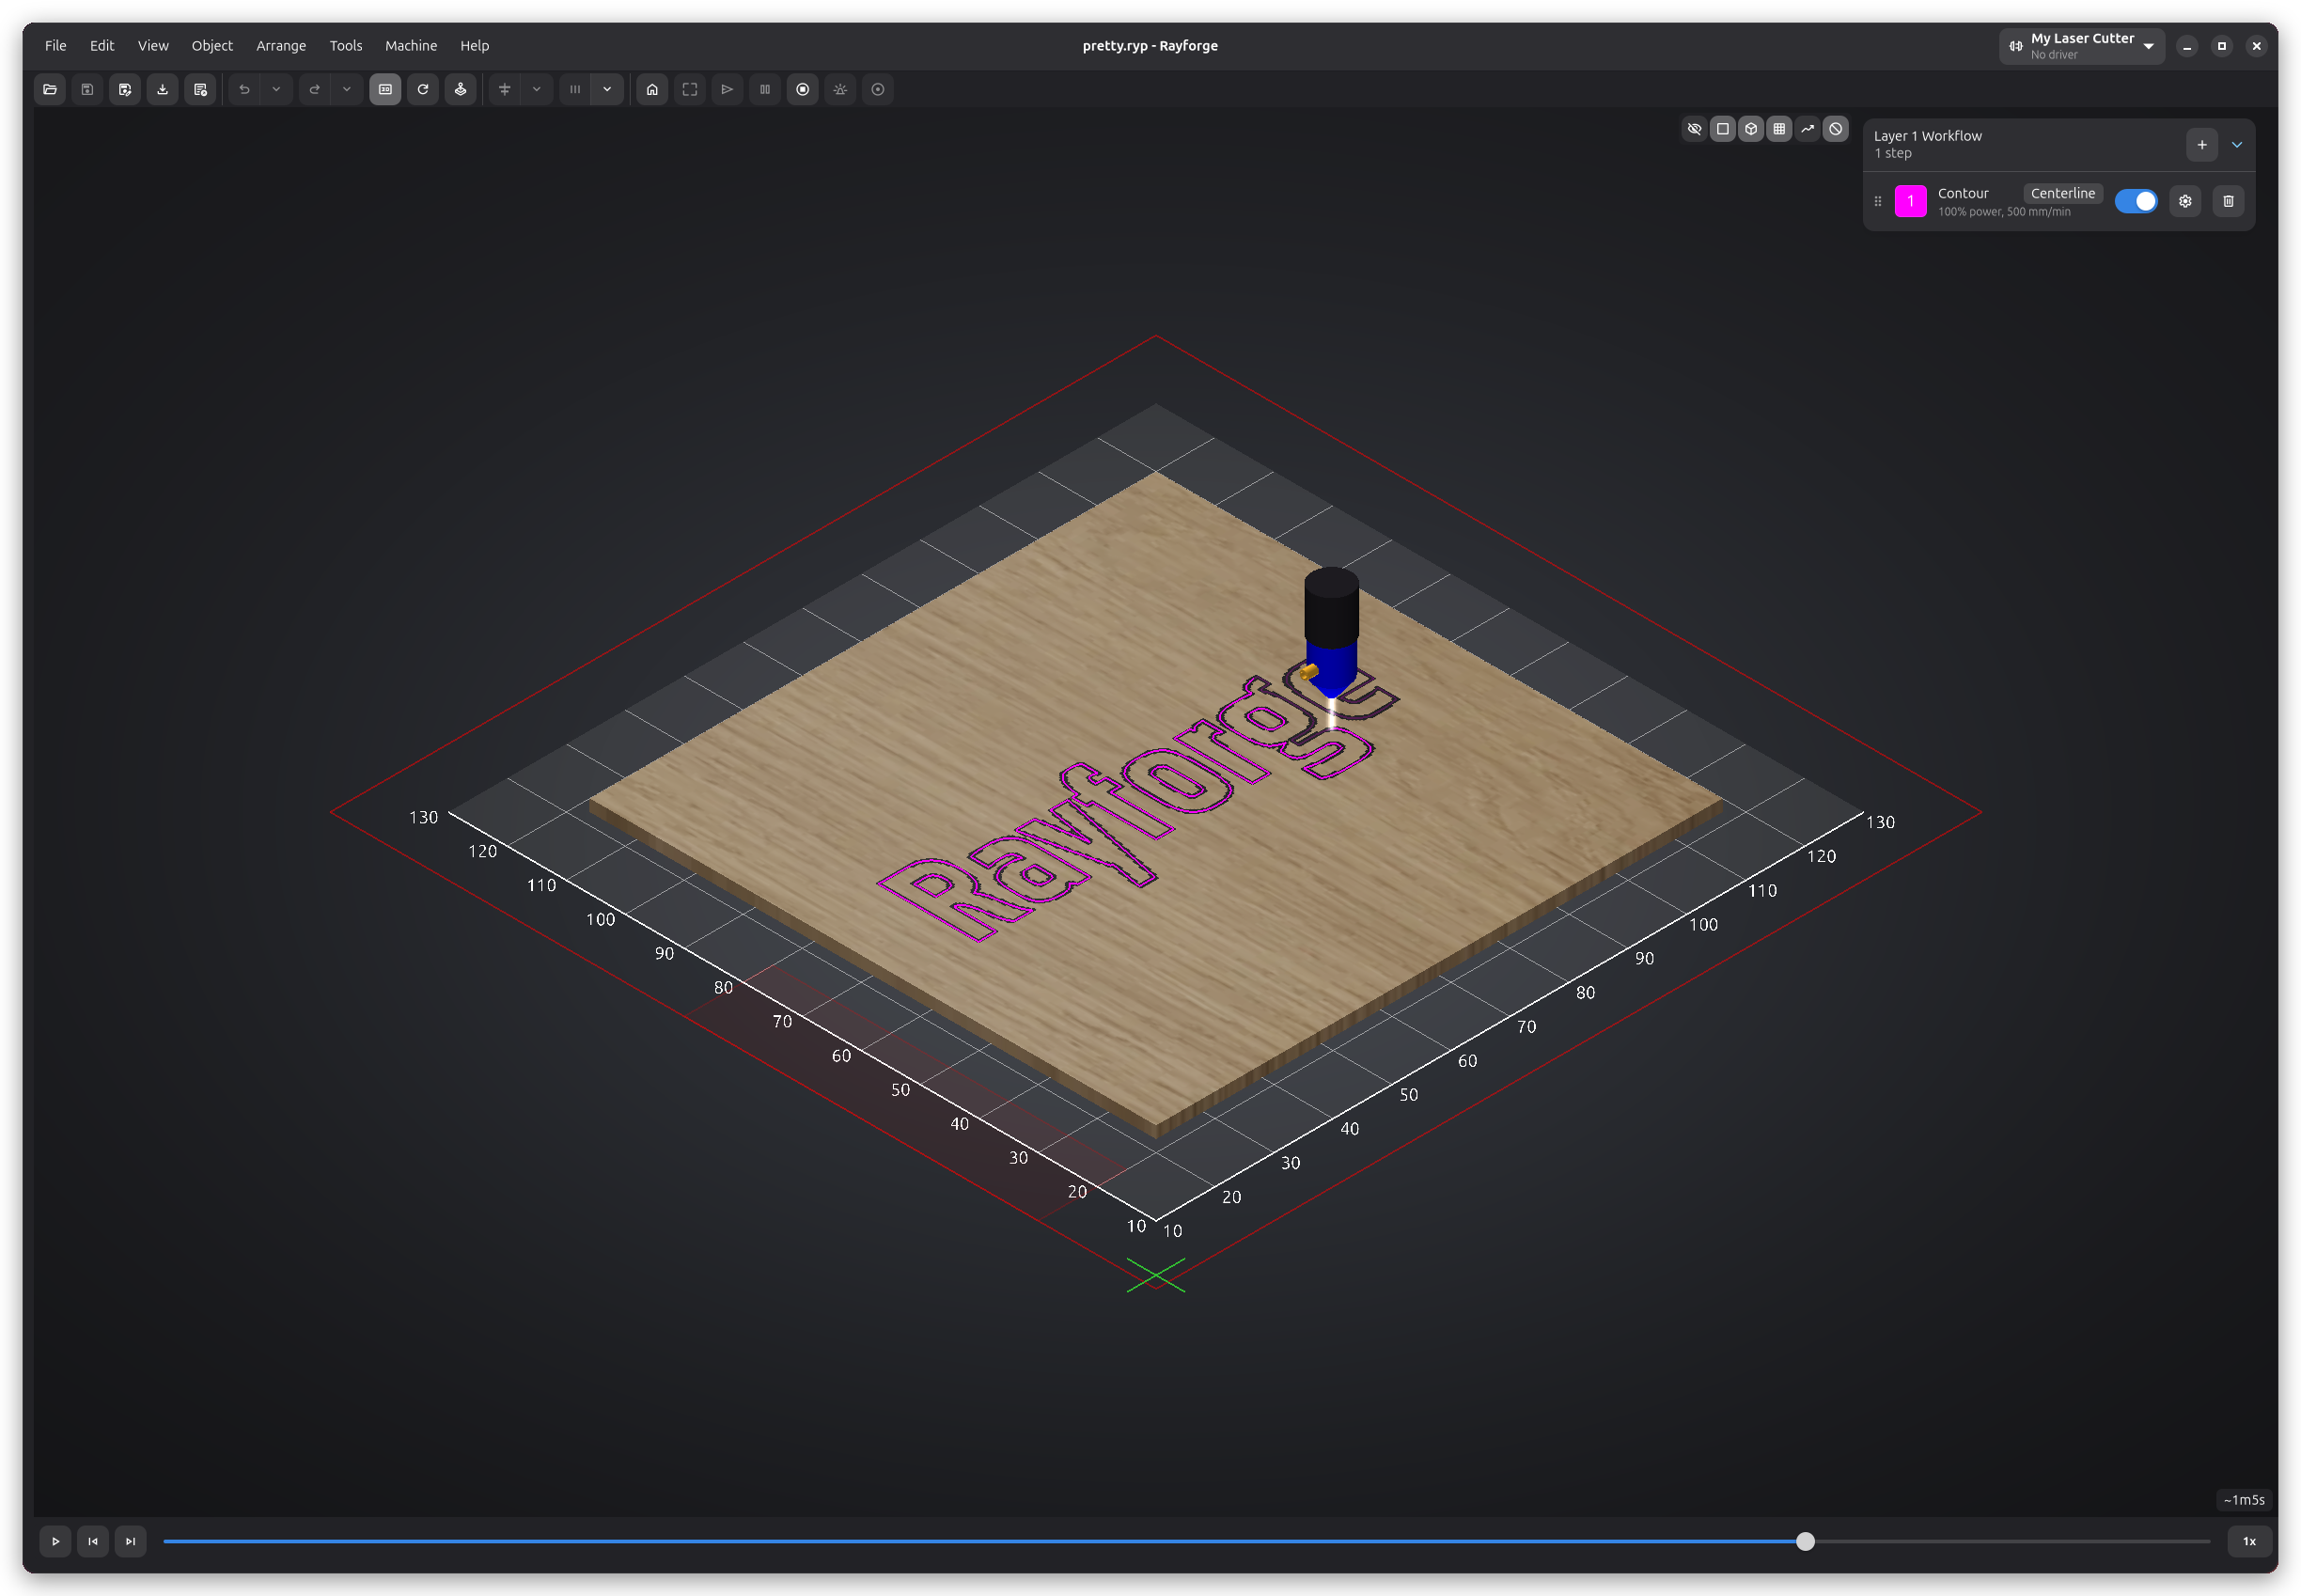This screenshot has width=2301, height=1596.
Task: Open the redo history dropdown arrow
Action: (x=346, y=89)
